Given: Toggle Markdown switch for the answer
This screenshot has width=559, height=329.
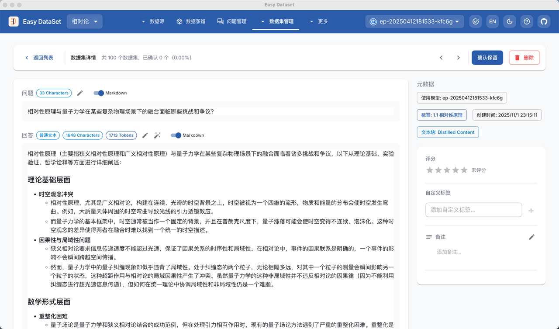Looking at the screenshot, I should click(x=176, y=135).
